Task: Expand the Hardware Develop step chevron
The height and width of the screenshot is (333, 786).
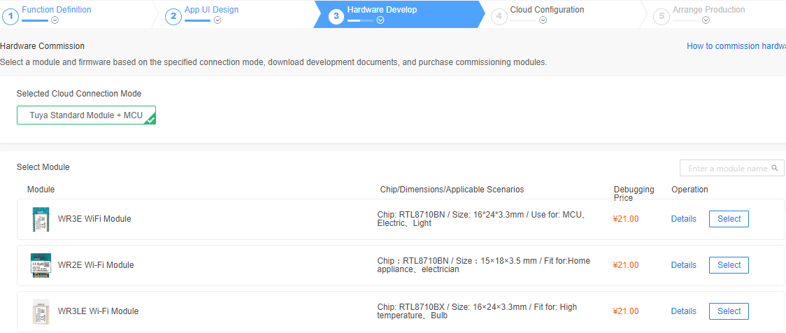Action: (380, 20)
